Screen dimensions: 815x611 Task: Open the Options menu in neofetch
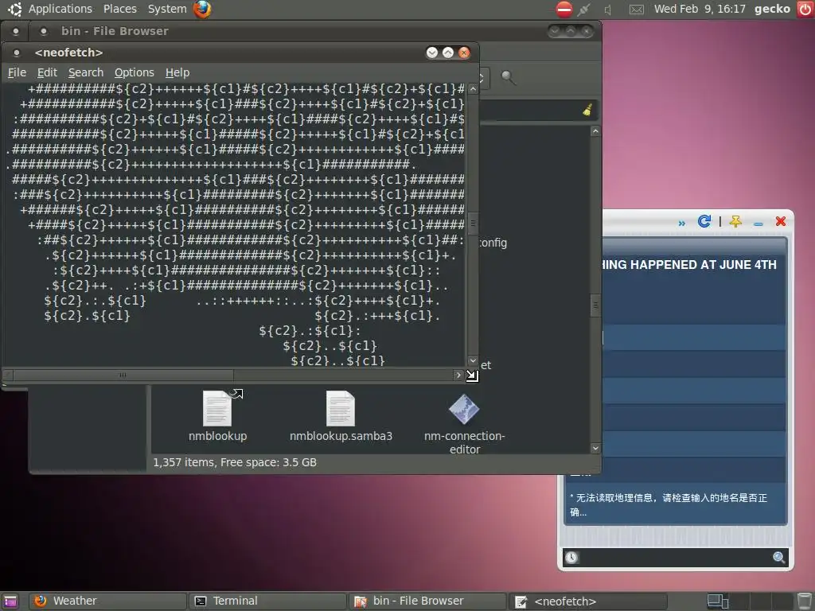pyautogui.click(x=134, y=72)
